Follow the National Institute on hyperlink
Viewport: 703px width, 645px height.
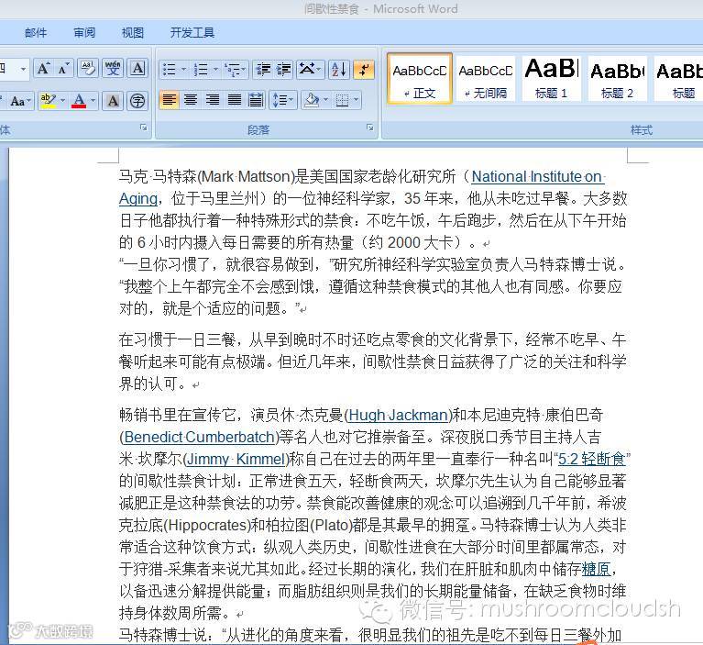click(538, 177)
